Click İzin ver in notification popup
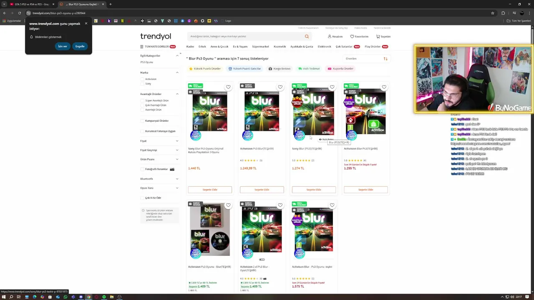This screenshot has width=534, height=300. tap(63, 46)
